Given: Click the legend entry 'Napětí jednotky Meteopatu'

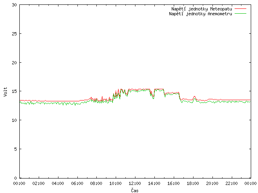Looking at the screenshot, I should point(202,9).
